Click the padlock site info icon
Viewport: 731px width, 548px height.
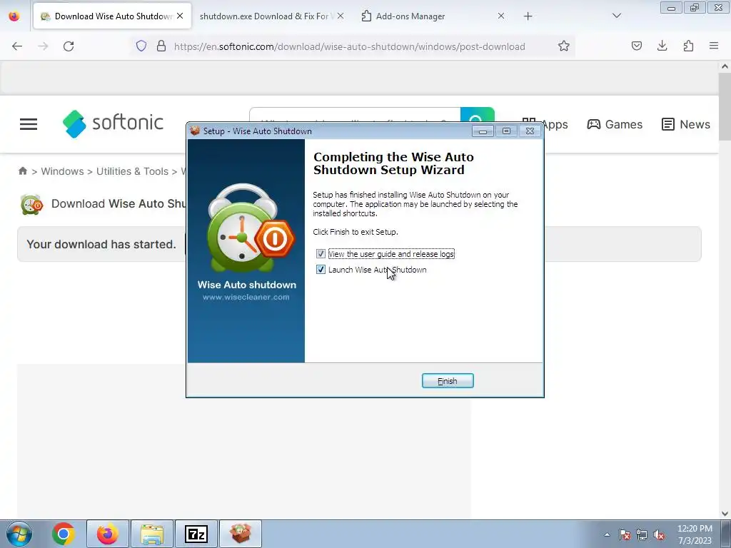[161, 46]
